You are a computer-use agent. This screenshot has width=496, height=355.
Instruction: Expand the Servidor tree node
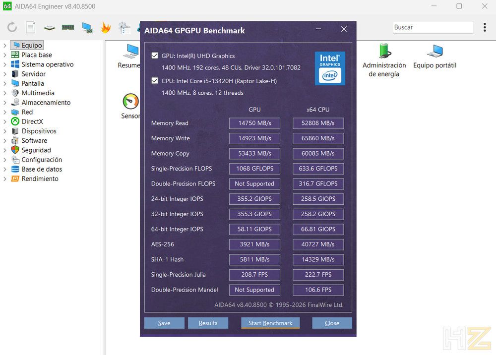pyautogui.click(x=5, y=74)
